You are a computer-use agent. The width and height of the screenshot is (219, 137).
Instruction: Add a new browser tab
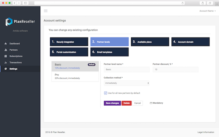tap(217, 4)
